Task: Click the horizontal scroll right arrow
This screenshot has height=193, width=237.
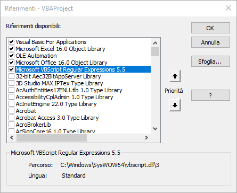Action: tap(146, 137)
